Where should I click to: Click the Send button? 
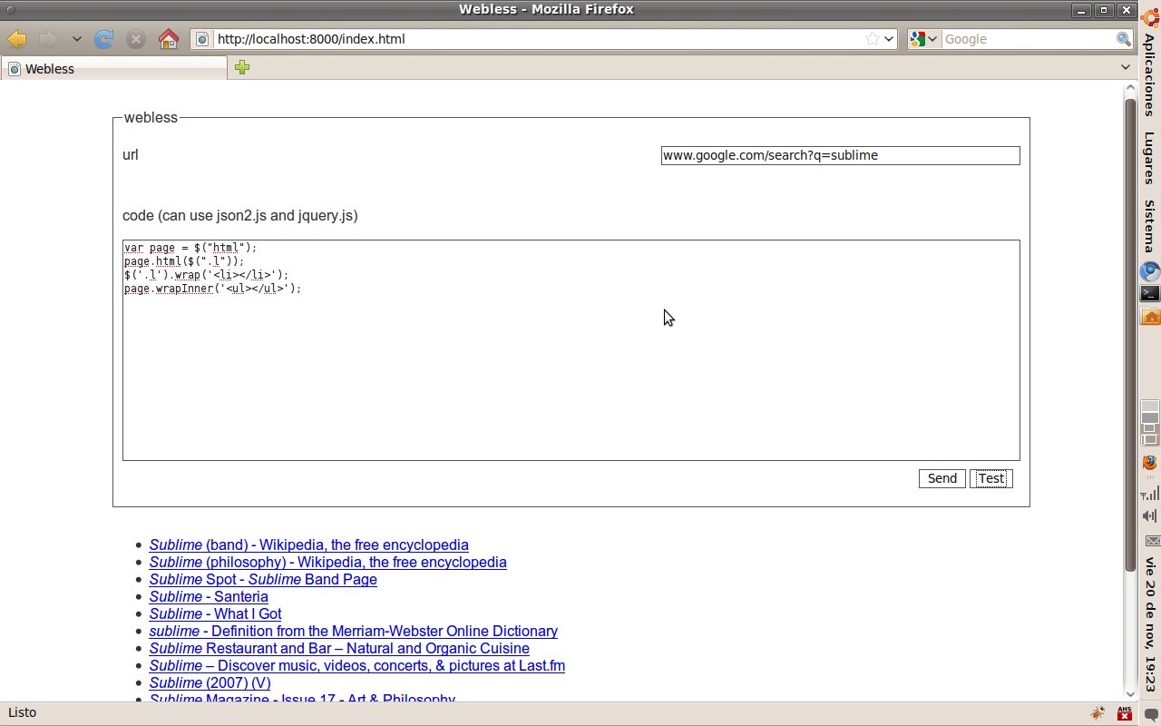(942, 478)
